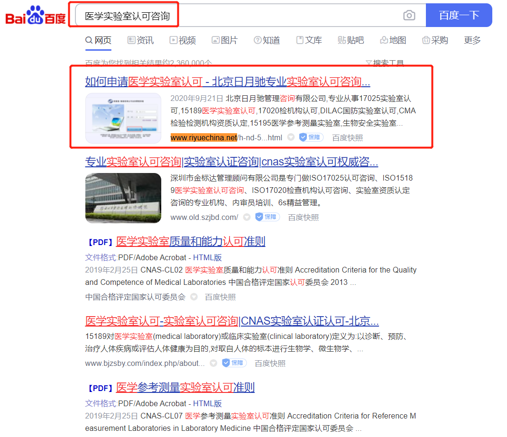Screen dimensions: 507x437
Task: Click 保障 badge in bjzsby result
Action: tap(234, 363)
